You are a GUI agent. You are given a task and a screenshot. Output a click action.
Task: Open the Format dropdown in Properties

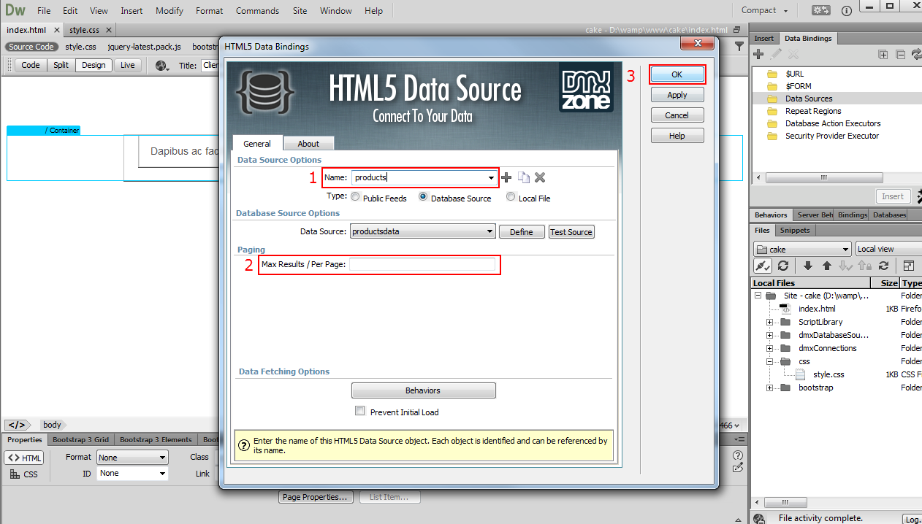coord(132,458)
